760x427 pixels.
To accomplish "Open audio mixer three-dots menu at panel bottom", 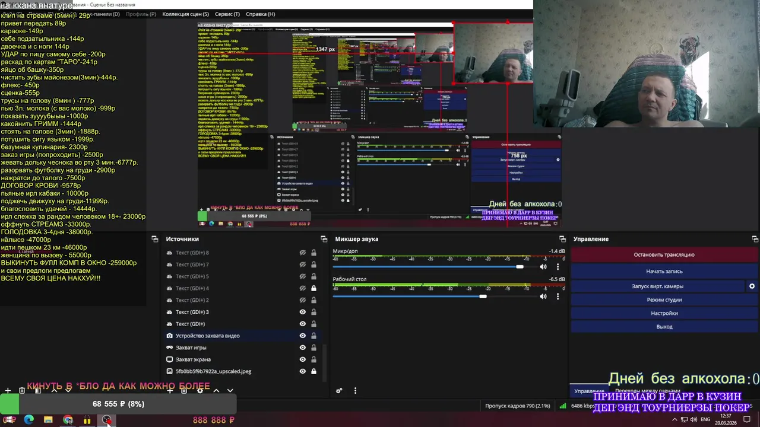I will pos(355,391).
